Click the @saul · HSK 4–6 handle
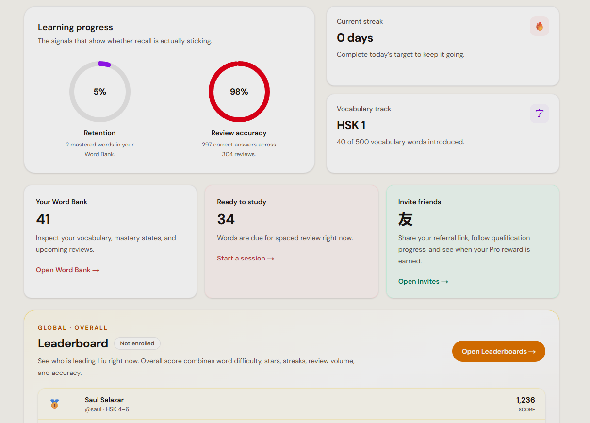This screenshot has height=423, width=590. click(x=107, y=409)
